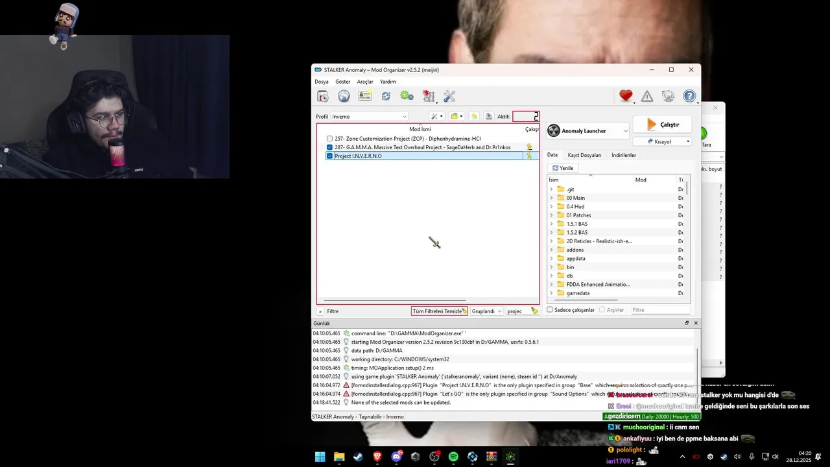The height and width of the screenshot is (467, 830).
Task: Open the install mod from archive tool
Action: click(322, 96)
